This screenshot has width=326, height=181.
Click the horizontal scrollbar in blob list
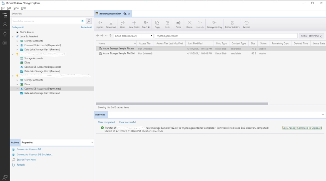coord(182,103)
